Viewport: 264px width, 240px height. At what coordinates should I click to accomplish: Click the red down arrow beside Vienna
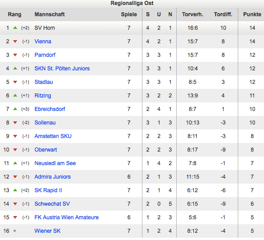pyautogui.click(x=15, y=42)
